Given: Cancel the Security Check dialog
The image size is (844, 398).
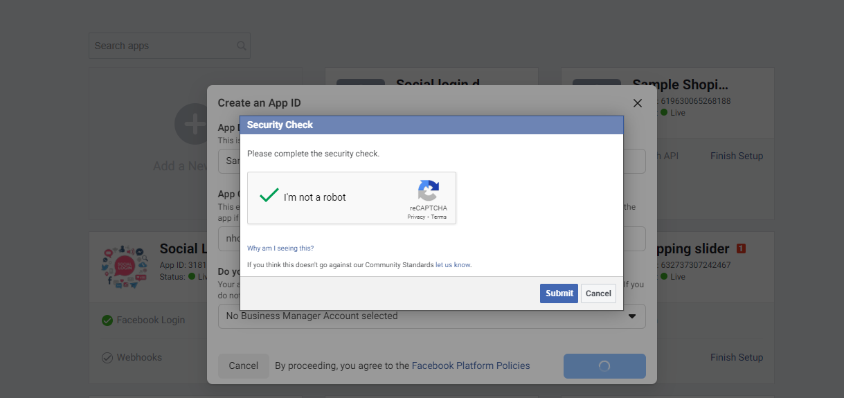Looking at the screenshot, I should [598, 293].
